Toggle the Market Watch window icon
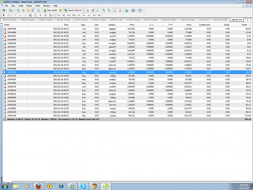This screenshot has width=253, height=190. pos(18,11)
